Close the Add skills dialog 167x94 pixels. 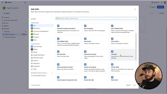pyautogui.click(x=135, y=9)
